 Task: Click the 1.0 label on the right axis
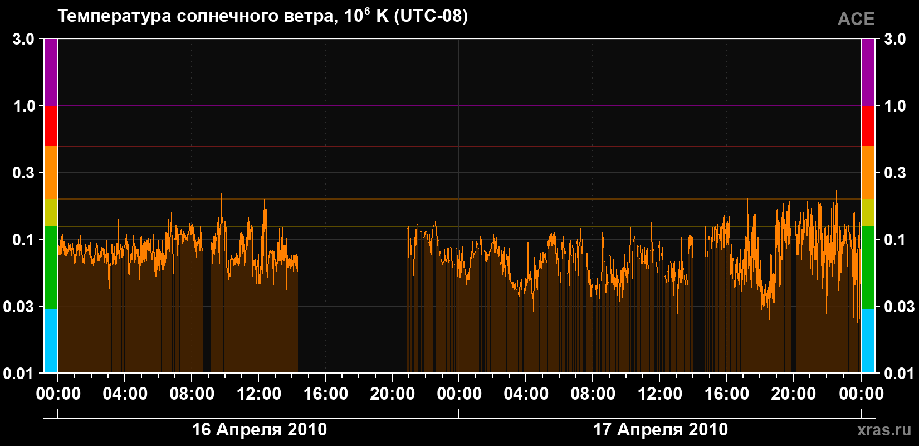click(x=895, y=106)
